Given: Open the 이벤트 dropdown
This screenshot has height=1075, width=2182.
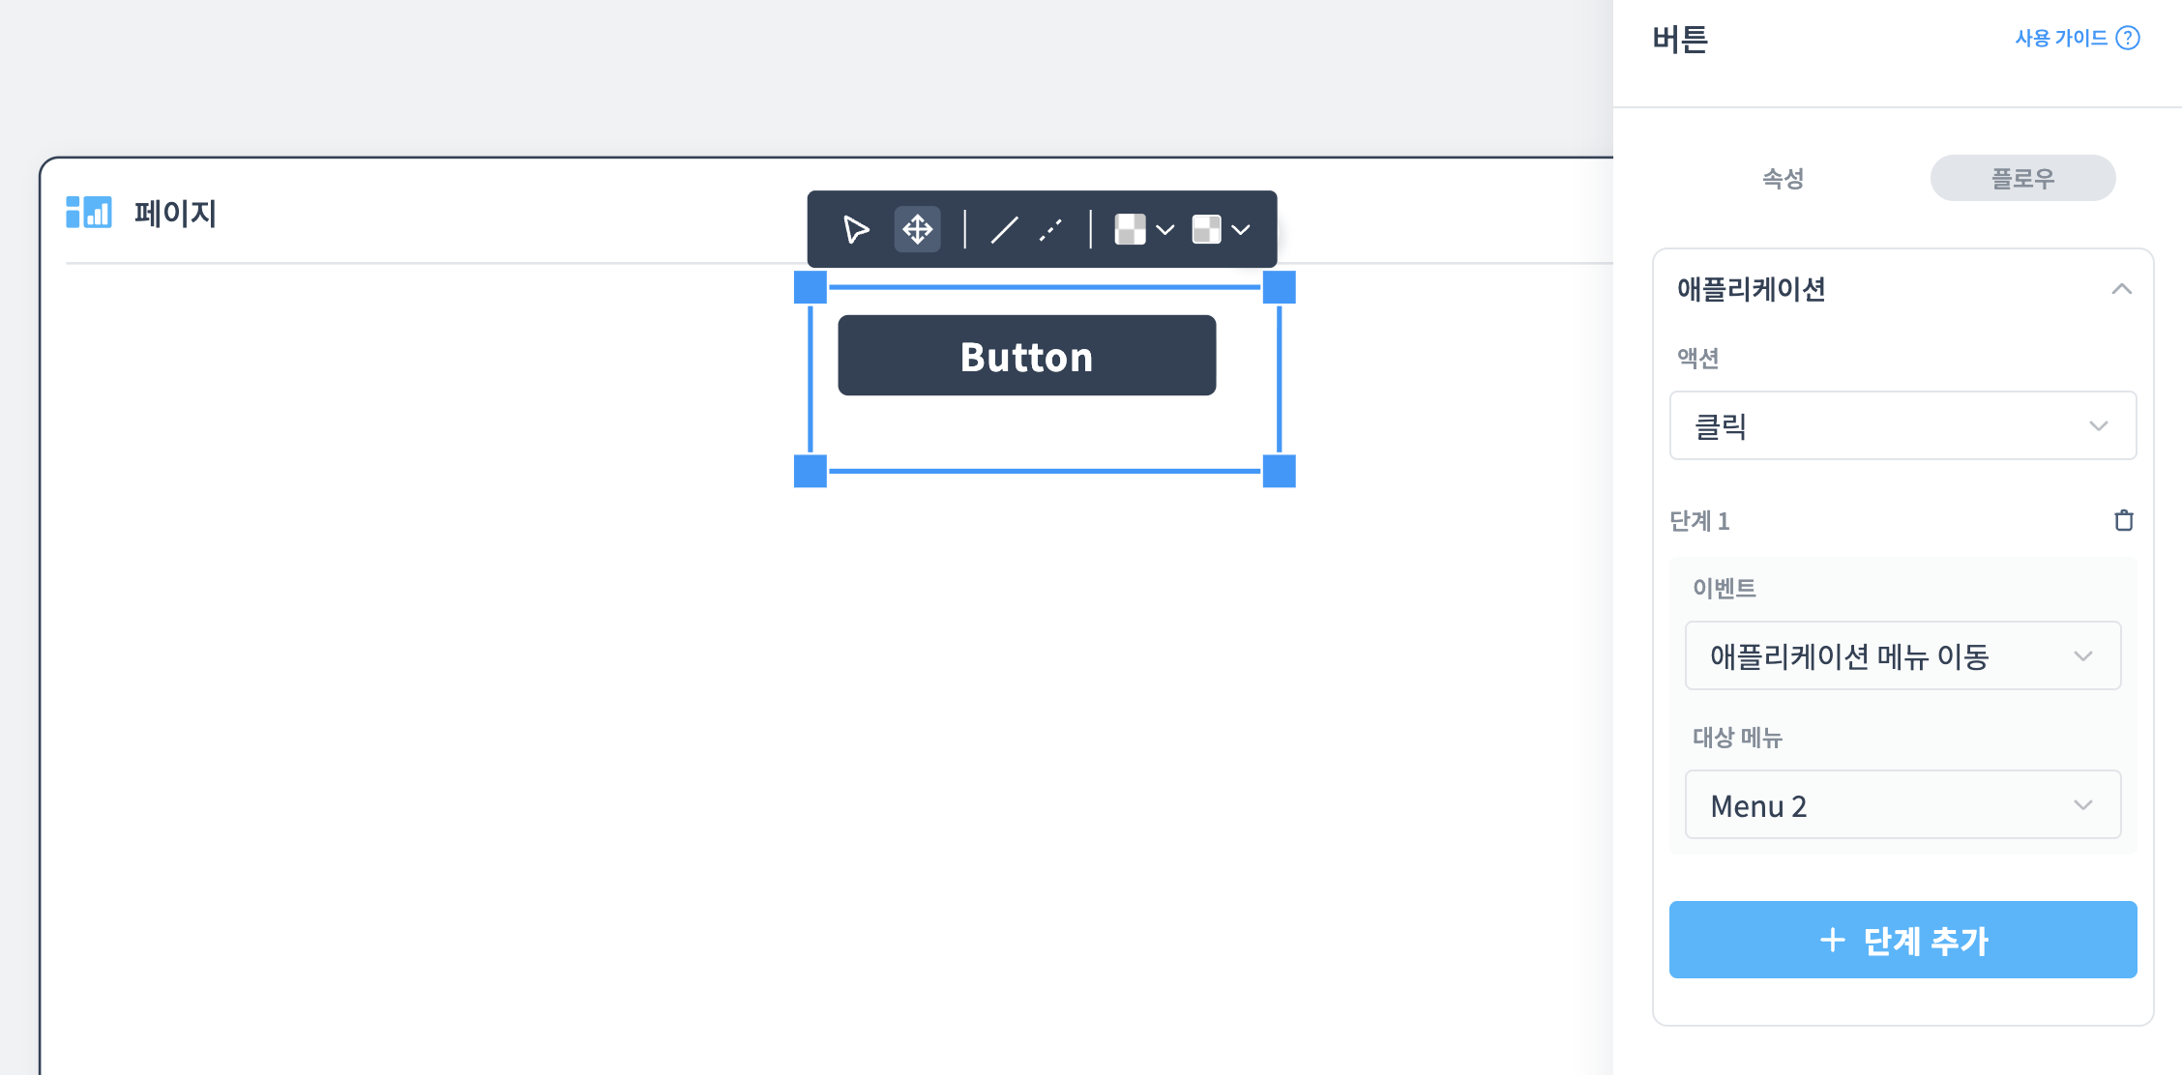Looking at the screenshot, I should click(x=1902, y=655).
